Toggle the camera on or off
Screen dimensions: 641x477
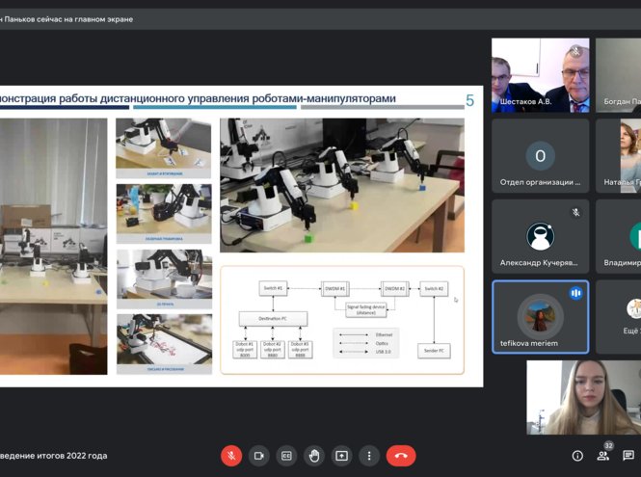pos(258,456)
